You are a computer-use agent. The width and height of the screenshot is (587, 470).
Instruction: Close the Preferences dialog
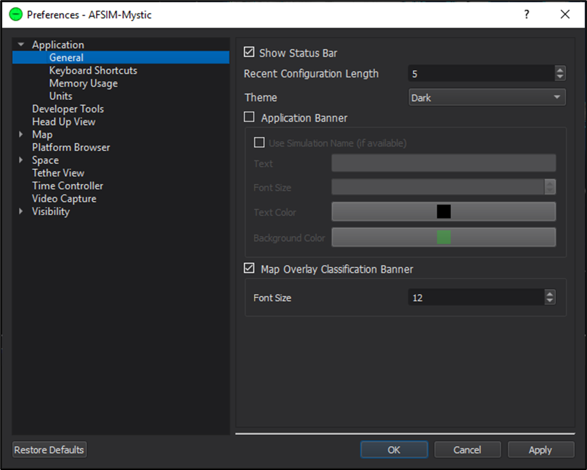[565, 14]
